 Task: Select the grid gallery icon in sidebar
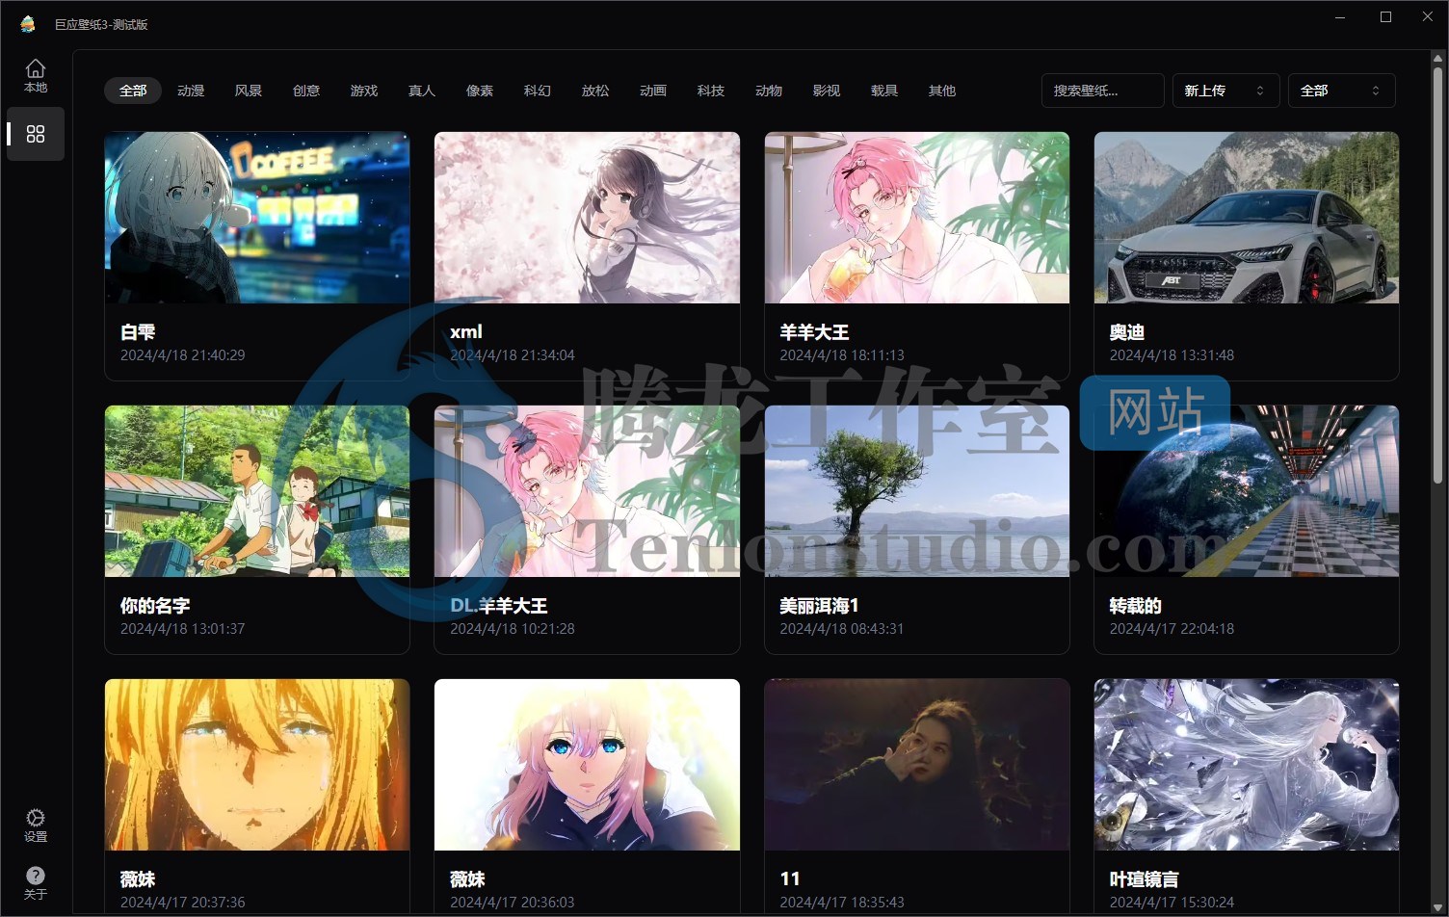click(36, 134)
